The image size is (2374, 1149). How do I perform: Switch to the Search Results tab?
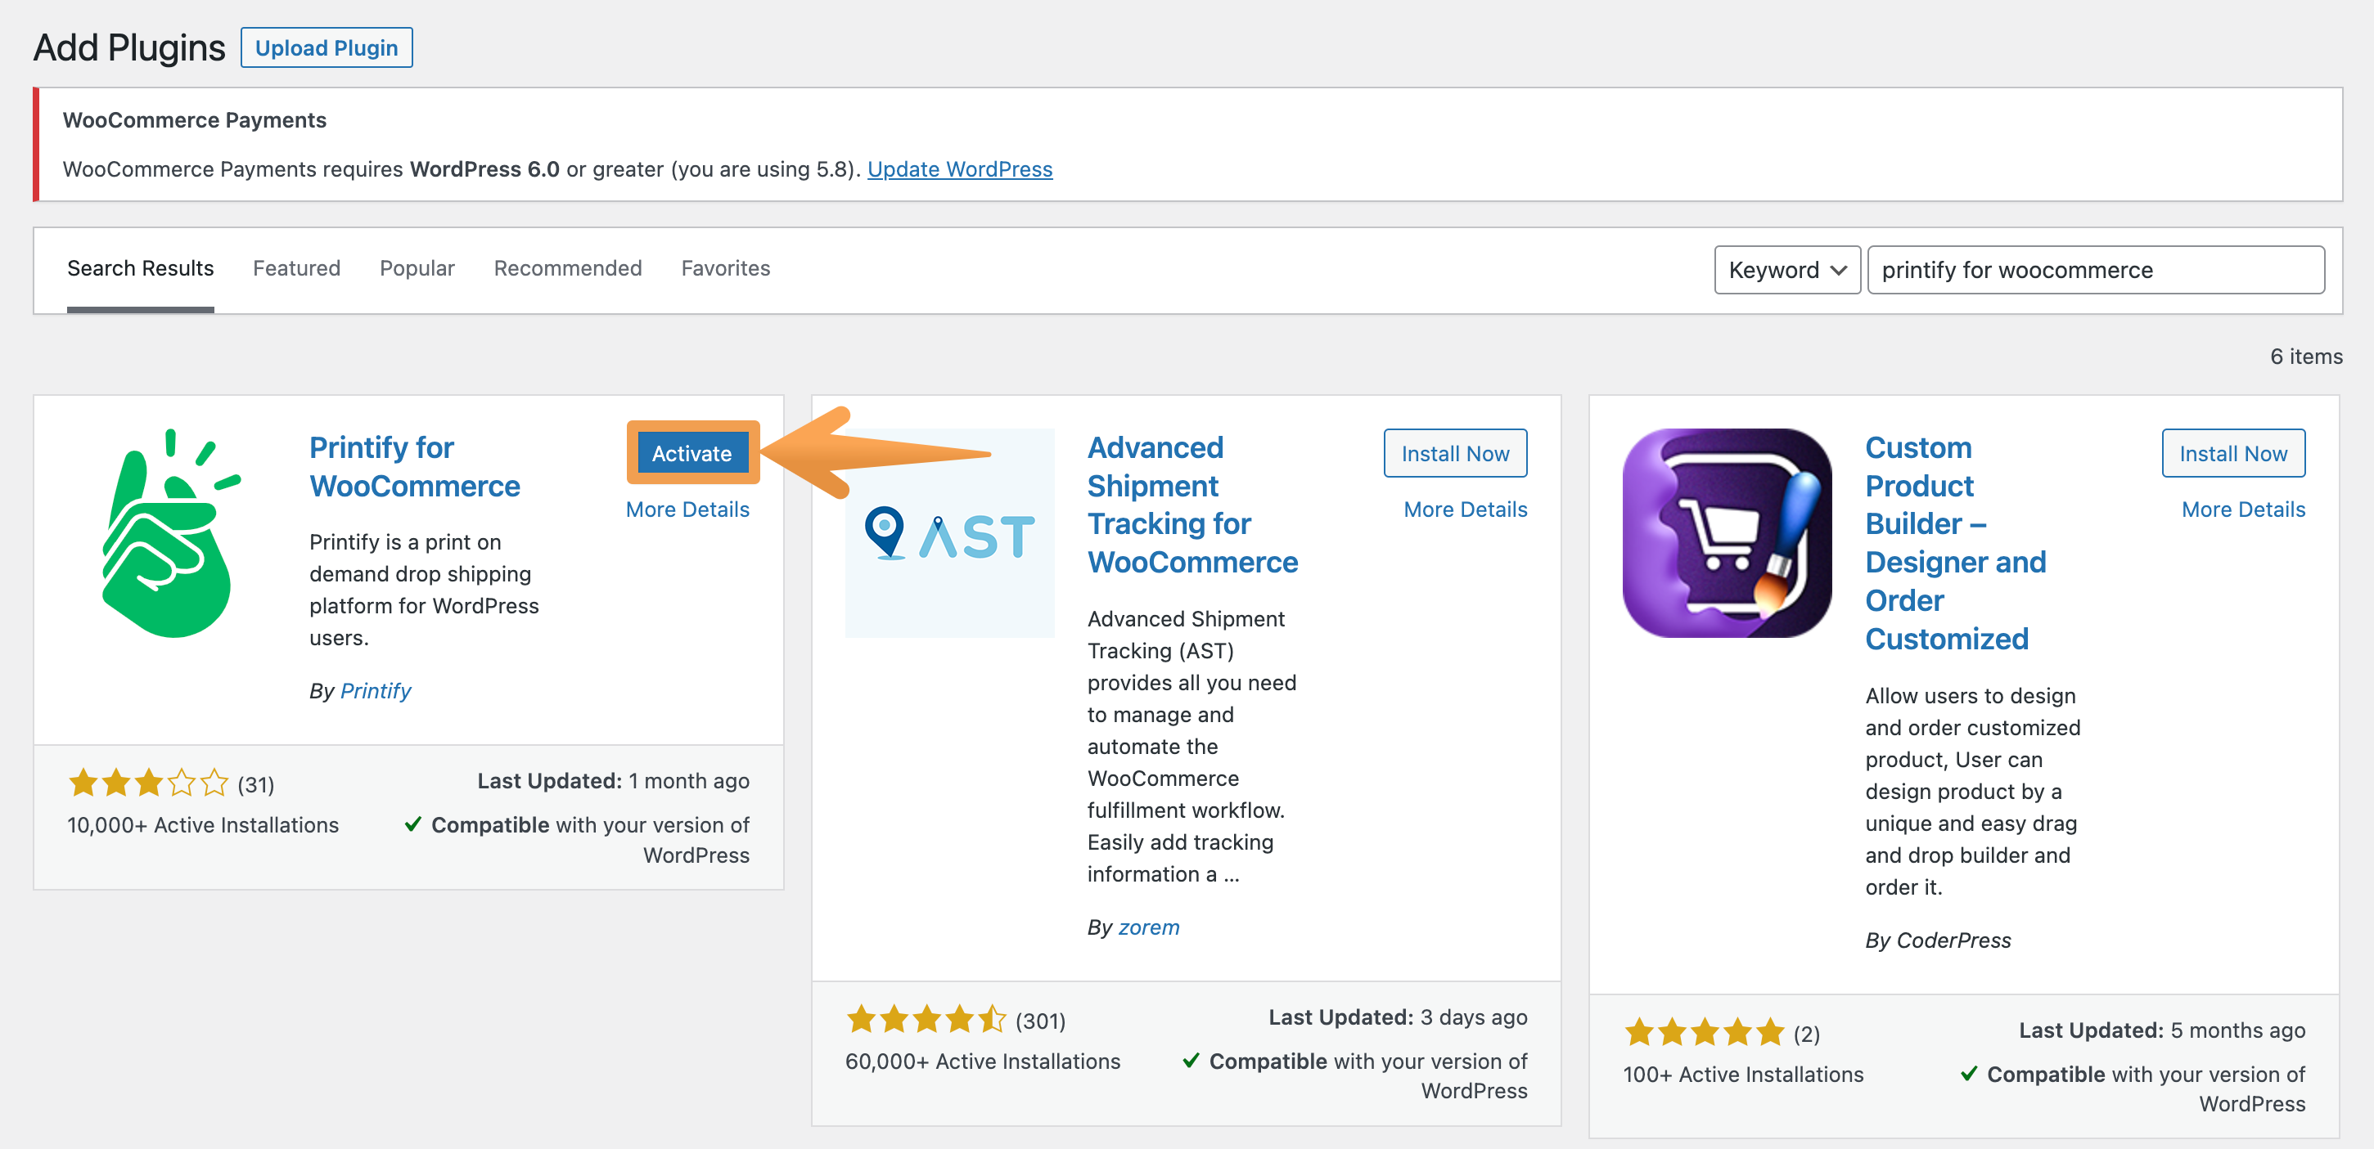[140, 268]
